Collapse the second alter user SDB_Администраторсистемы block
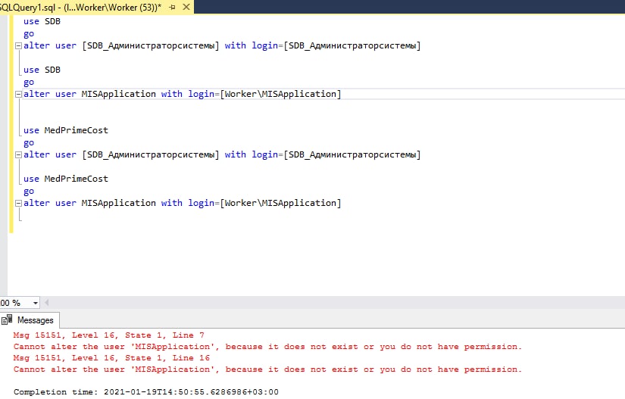Image resolution: width=625 pixels, height=399 pixels. pyautogui.click(x=18, y=155)
